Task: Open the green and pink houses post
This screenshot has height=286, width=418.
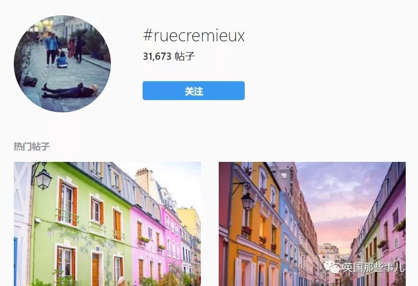Action: tap(107, 224)
